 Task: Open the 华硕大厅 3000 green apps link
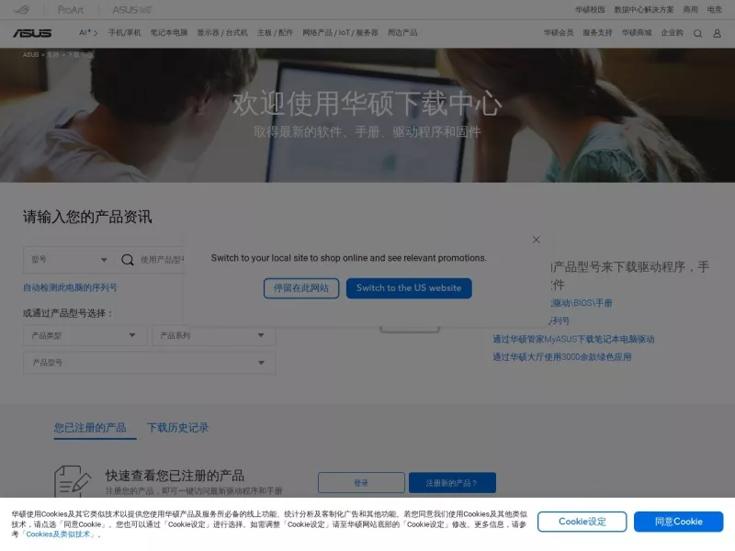pyautogui.click(x=561, y=357)
